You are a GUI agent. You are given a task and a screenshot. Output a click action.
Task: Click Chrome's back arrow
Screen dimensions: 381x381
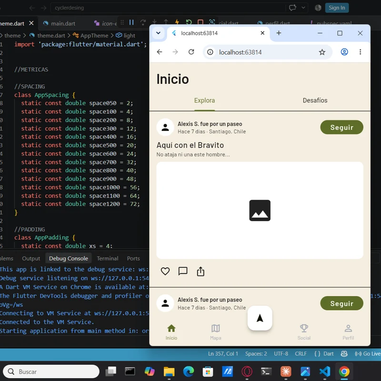pyautogui.click(x=160, y=52)
